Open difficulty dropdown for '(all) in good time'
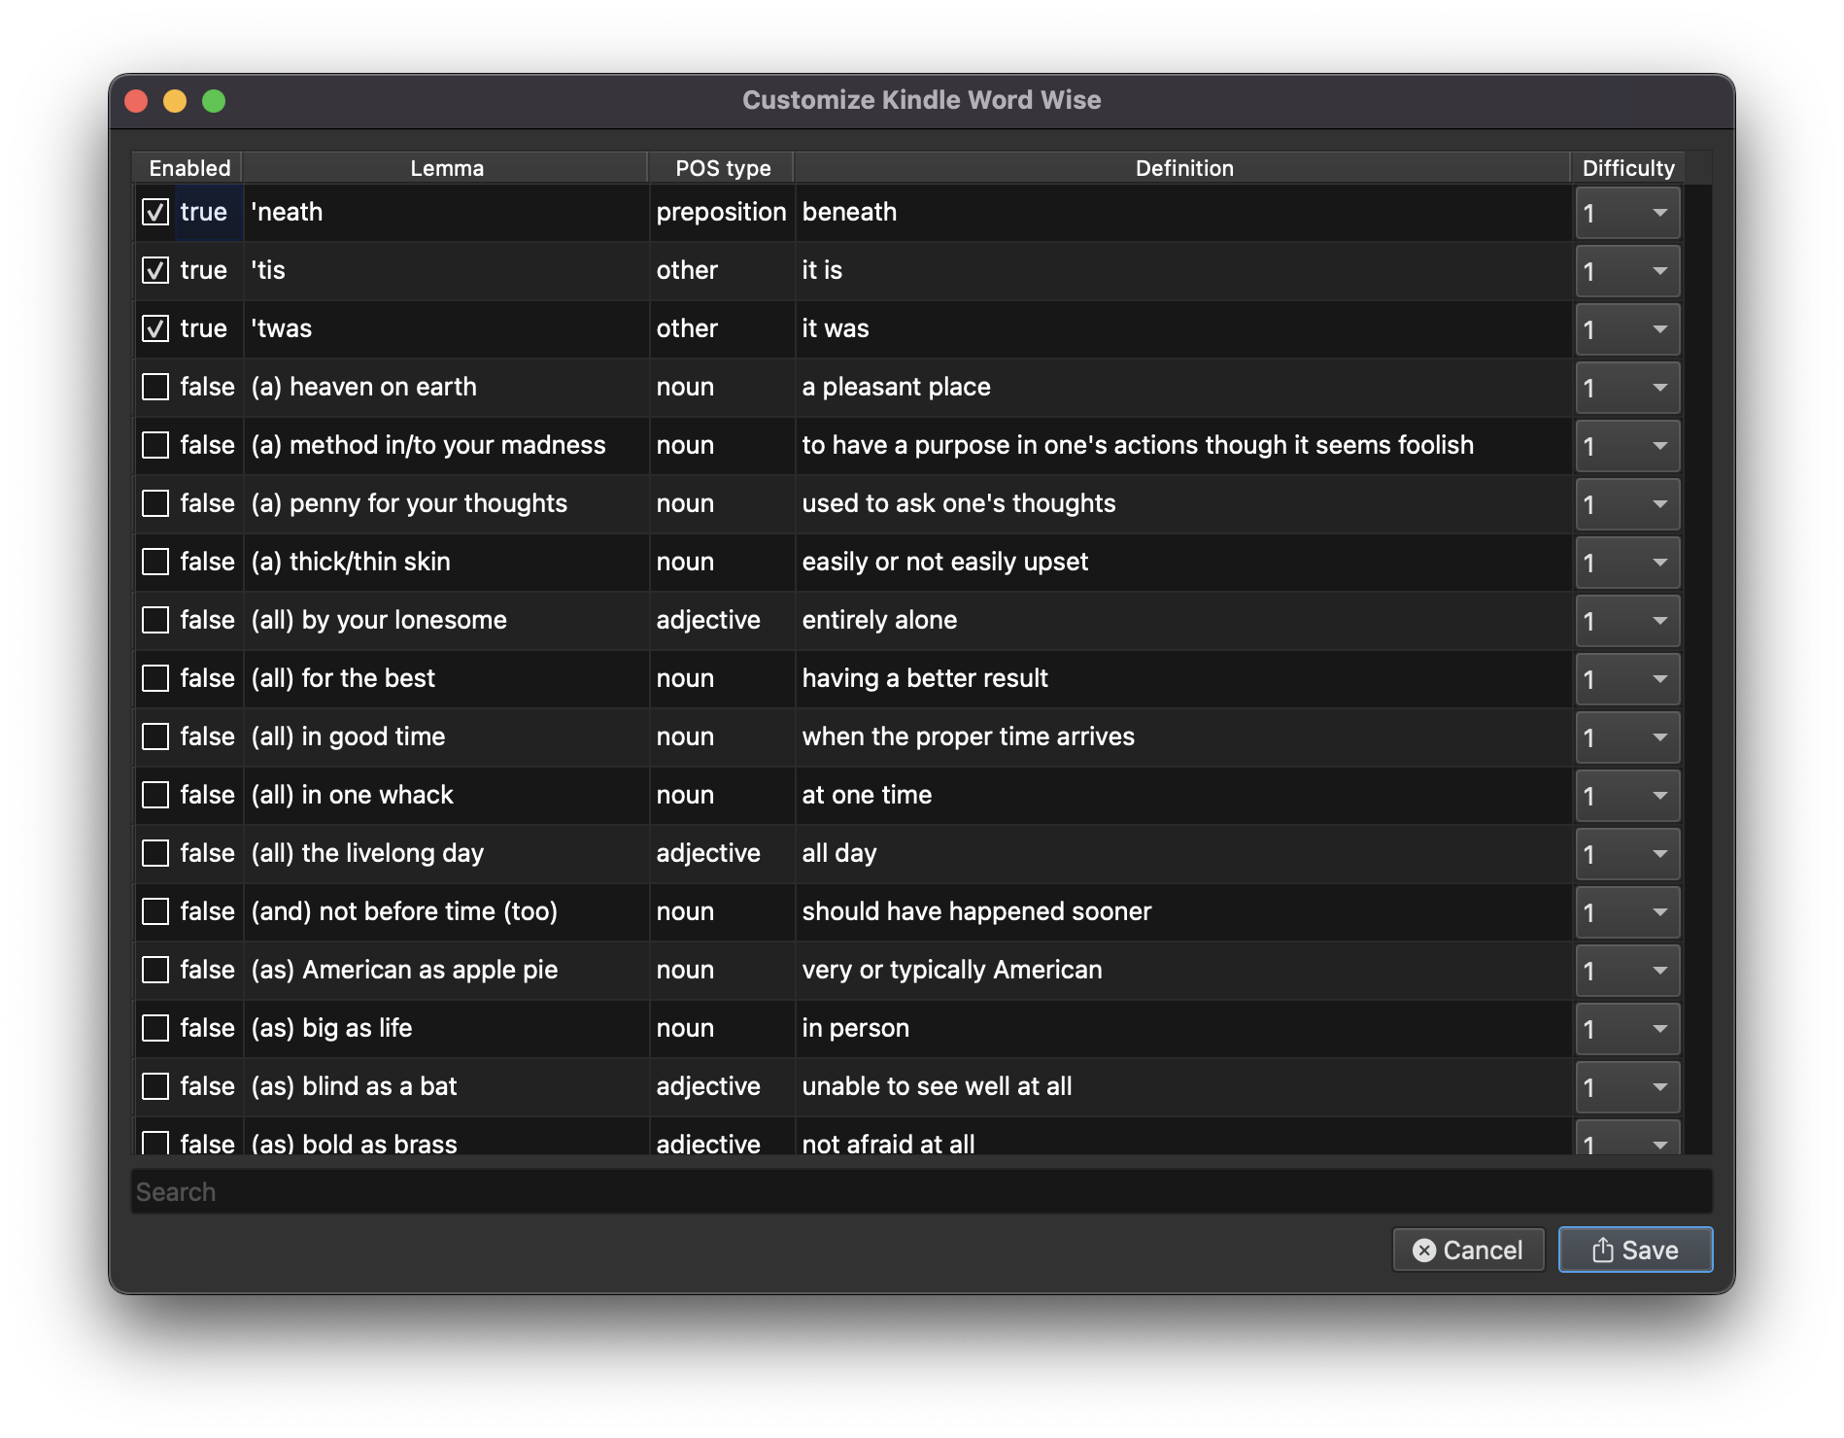Viewport: 1844px width, 1438px height. coord(1627,737)
